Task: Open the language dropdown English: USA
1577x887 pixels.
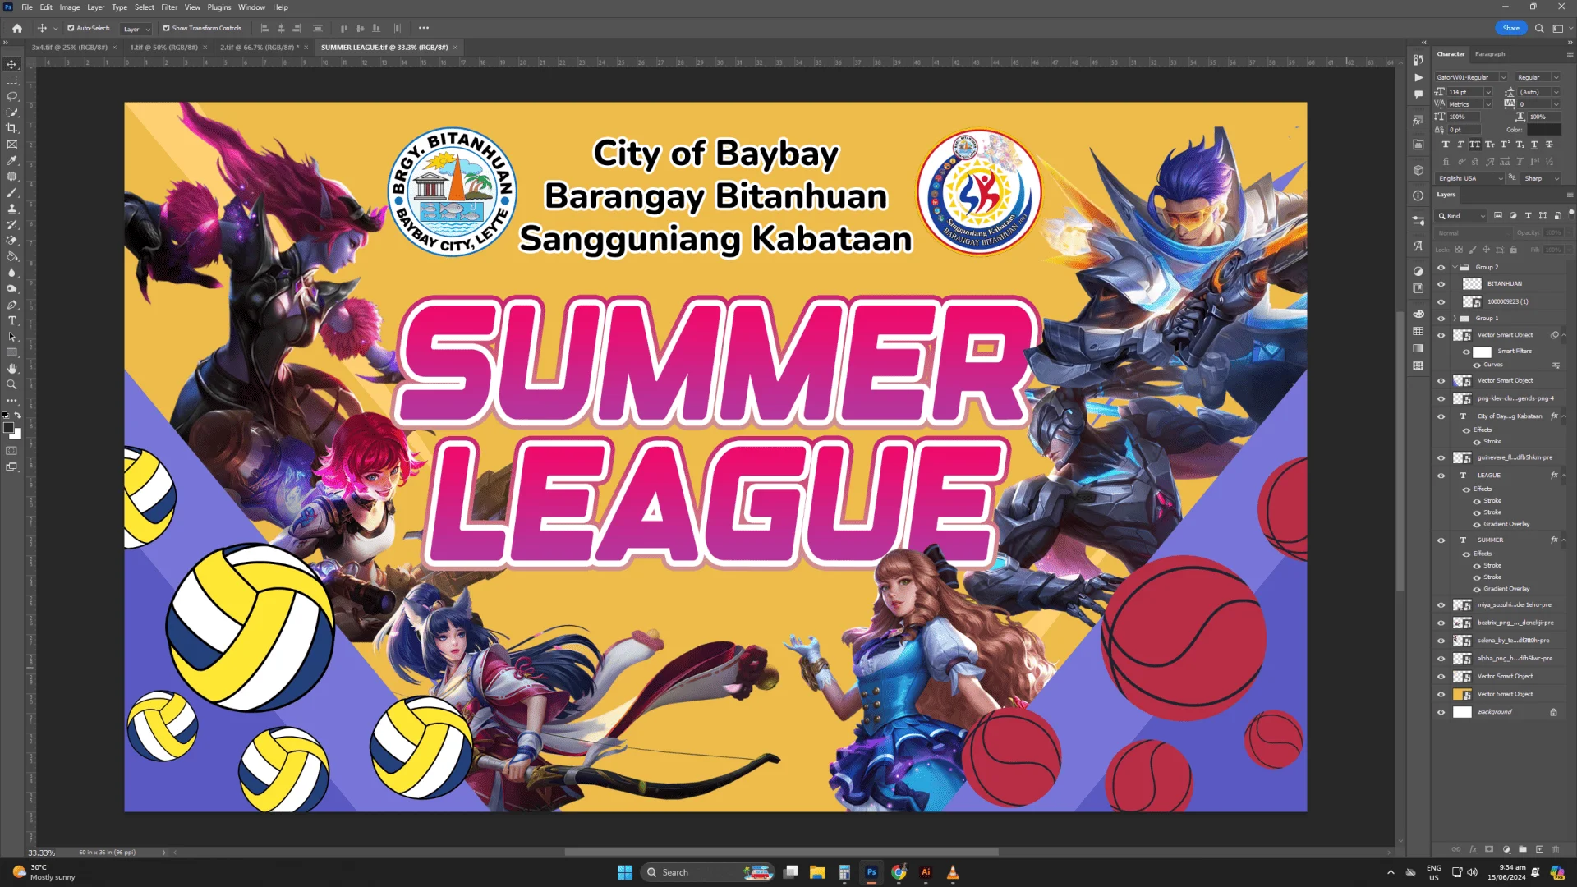Action: click(x=1470, y=178)
